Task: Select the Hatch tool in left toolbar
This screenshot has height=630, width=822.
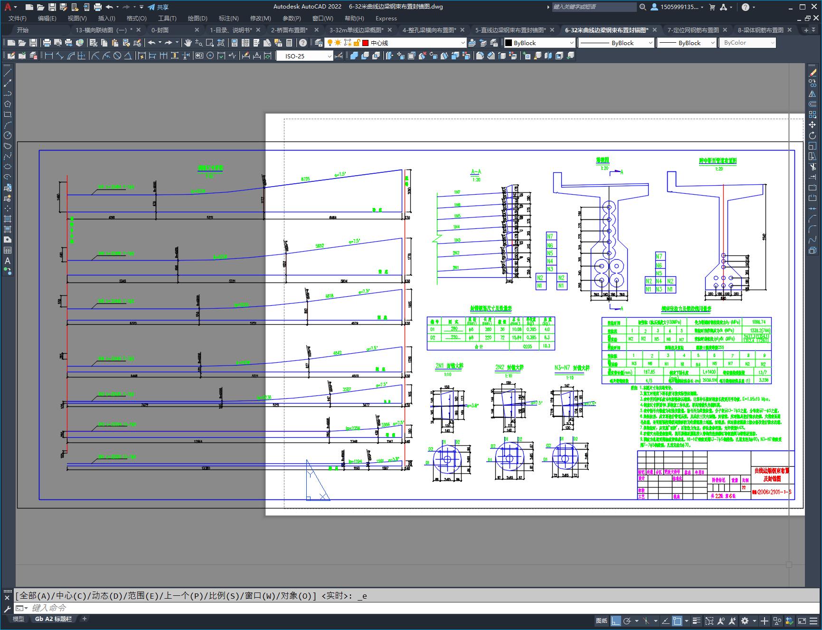Action: coord(8,219)
